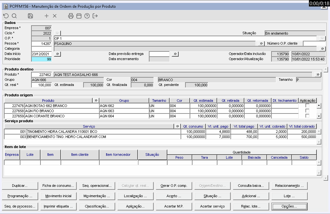Click the Situação column header in Item de lote
Image resolution: width=330 pixels, height=214 pixels.
coord(152,155)
